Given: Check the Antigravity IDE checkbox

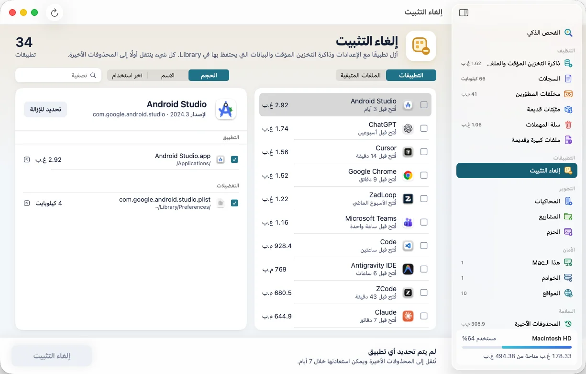Looking at the screenshot, I should [x=424, y=269].
